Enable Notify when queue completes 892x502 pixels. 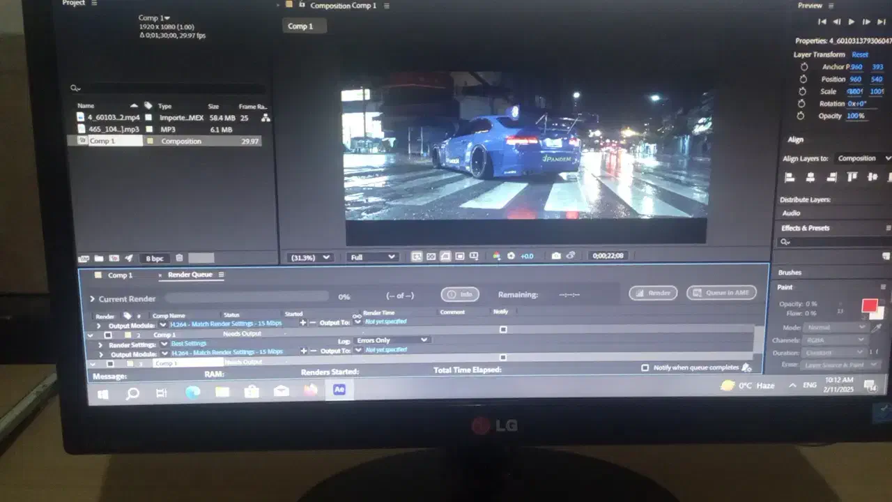[645, 367]
